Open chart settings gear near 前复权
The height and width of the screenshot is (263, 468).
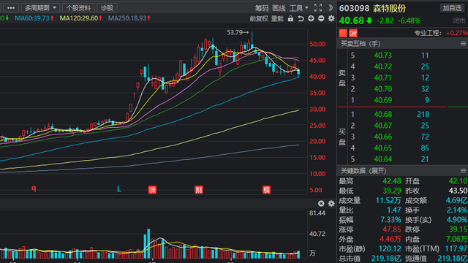[331, 19]
